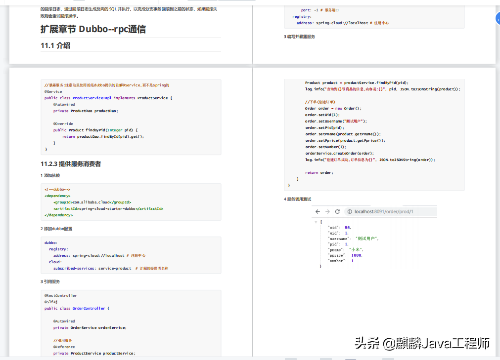The image size is (500, 360).
Task: Click the '<!--dubbo-->' comment line
Action: click(57, 190)
